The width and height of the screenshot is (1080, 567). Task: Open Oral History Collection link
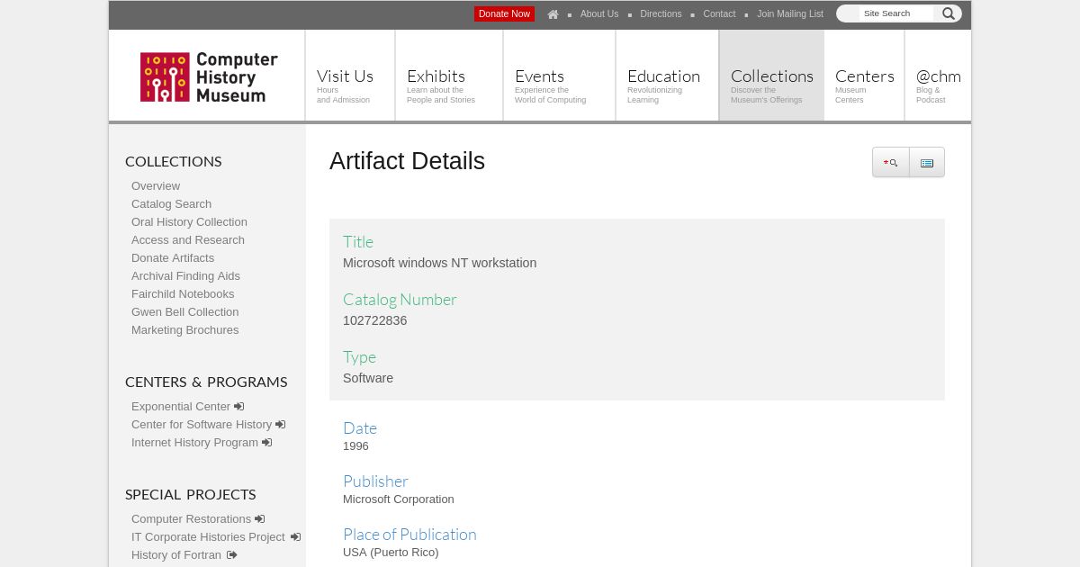[189, 222]
